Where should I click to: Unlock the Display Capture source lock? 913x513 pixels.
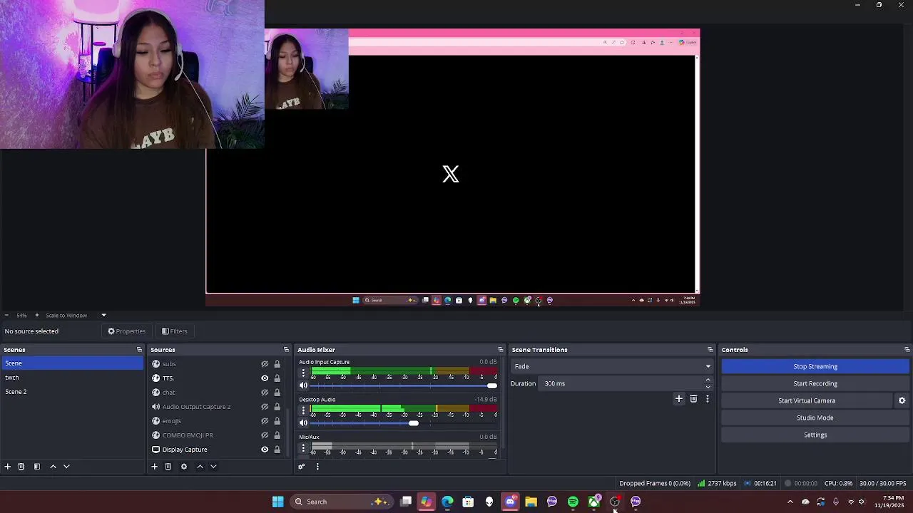(277, 450)
